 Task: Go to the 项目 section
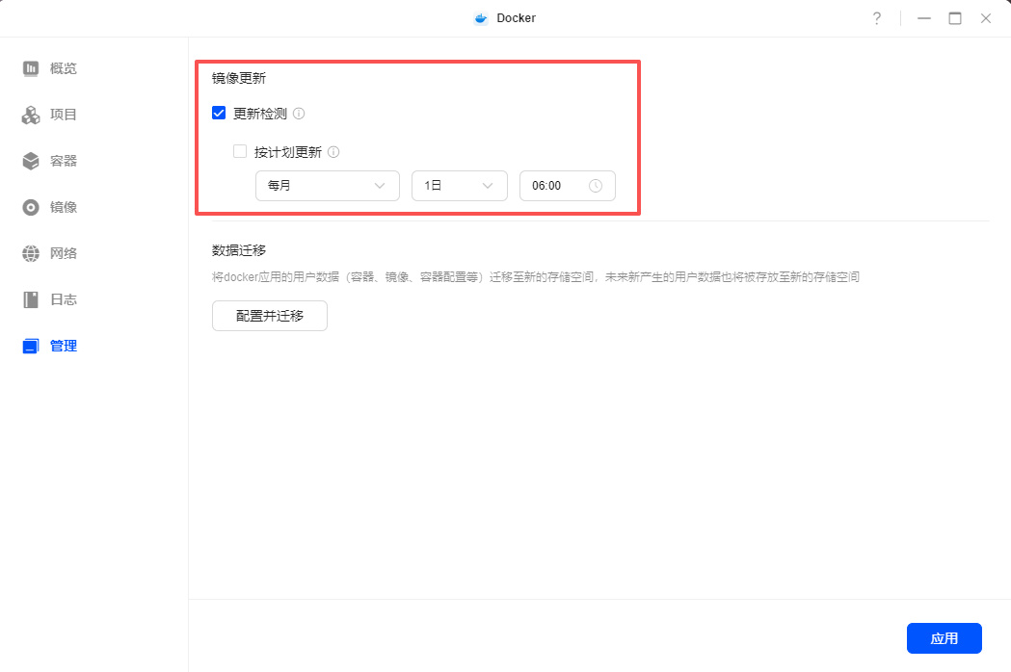coord(64,115)
